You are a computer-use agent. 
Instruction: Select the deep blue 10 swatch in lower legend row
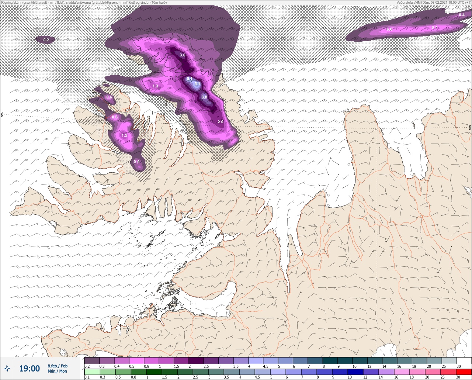tap(355, 372)
